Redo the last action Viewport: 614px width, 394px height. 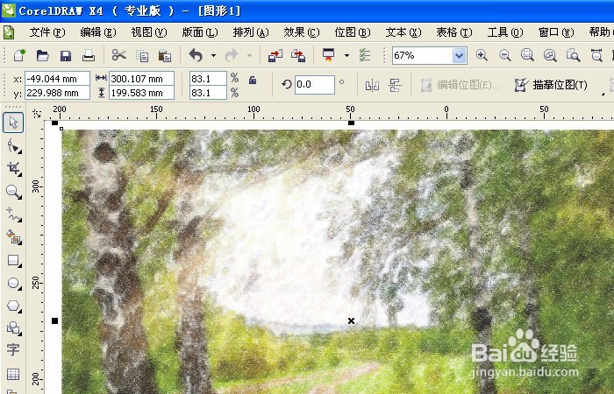pos(232,55)
